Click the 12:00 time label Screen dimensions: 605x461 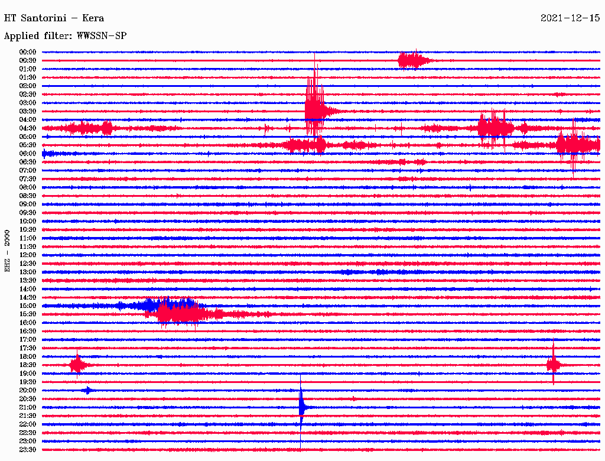click(x=28, y=255)
